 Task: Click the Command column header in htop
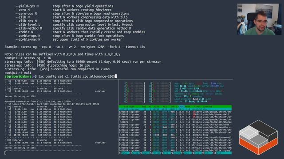click(207, 106)
